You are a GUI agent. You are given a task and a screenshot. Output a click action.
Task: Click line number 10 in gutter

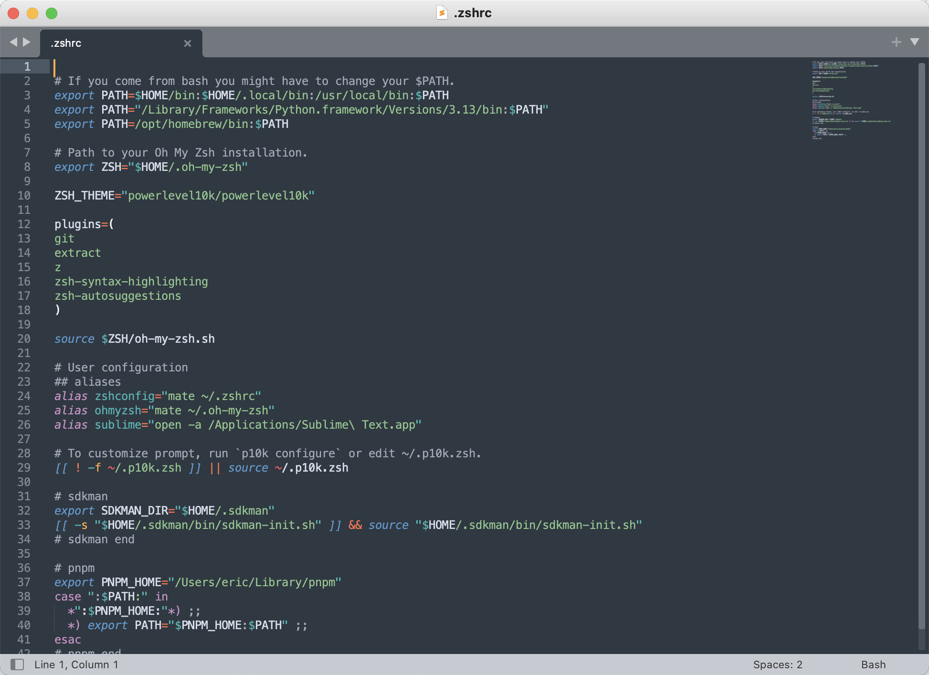[24, 195]
